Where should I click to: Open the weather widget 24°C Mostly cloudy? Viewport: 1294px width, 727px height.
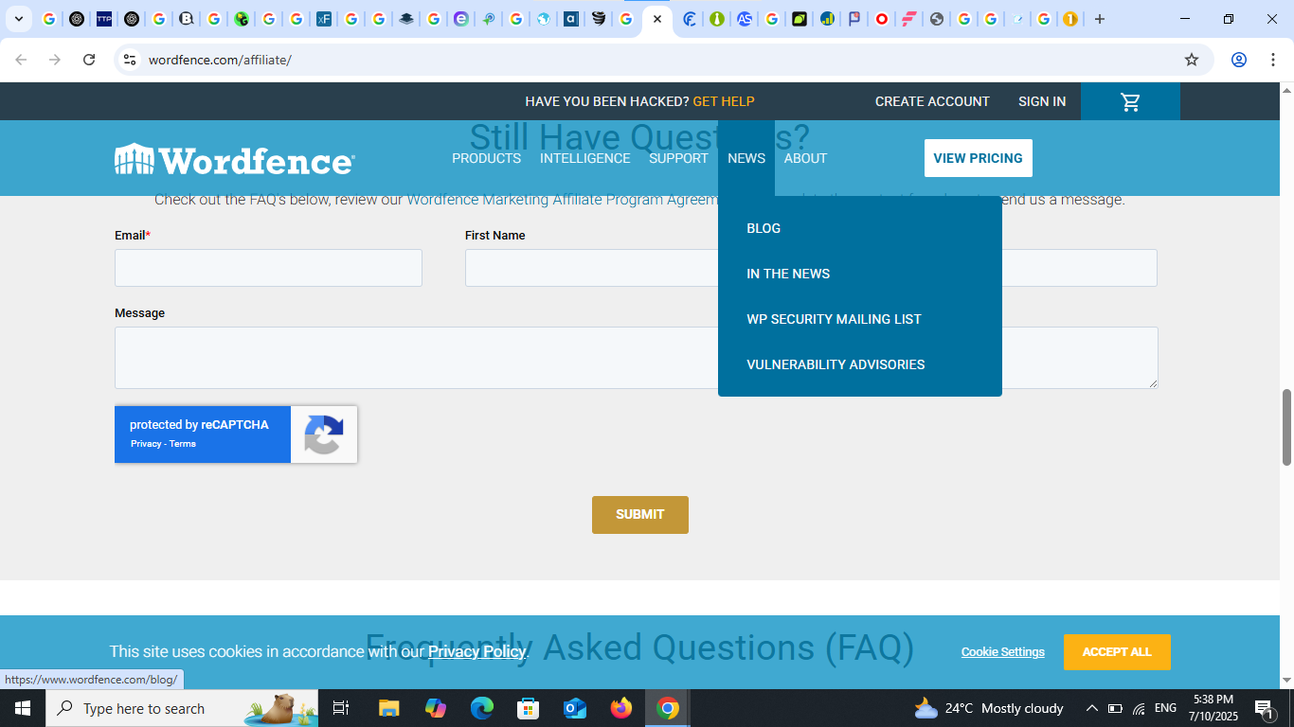tap(989, 708)
